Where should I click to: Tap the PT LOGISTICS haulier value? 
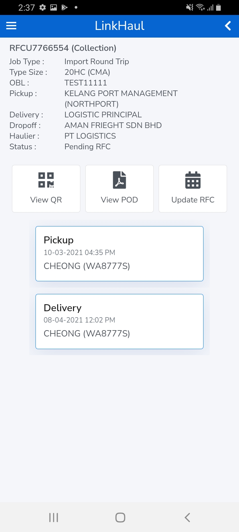(x=90, y=136)
